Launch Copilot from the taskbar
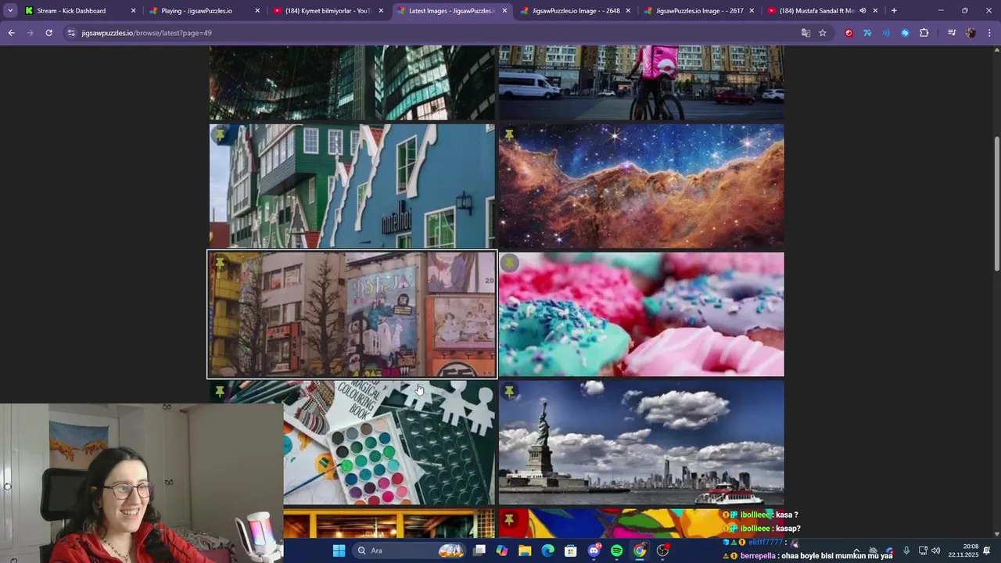Viewport: 1001px width, 563px height. 502,550
